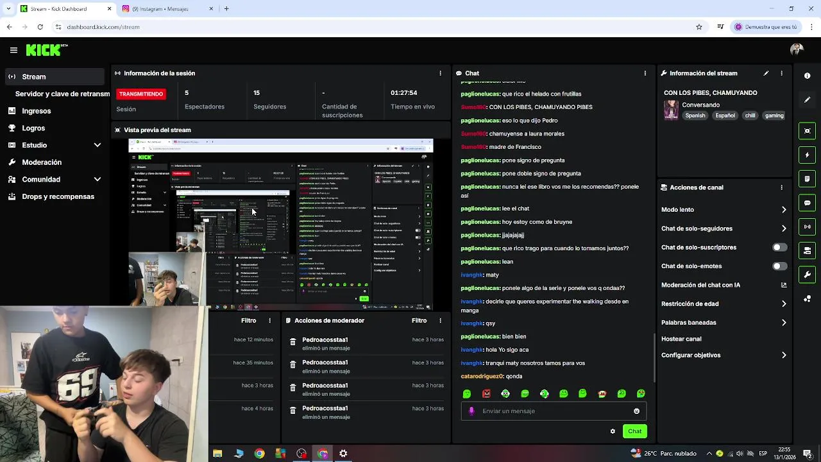Bookmark this page with the star icon
The height and width of the screenshot is (462, 821).
click(699, 27)
